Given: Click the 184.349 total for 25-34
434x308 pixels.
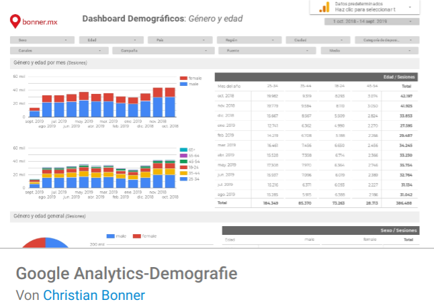Looking at the screenshot, I should [271, 203].
